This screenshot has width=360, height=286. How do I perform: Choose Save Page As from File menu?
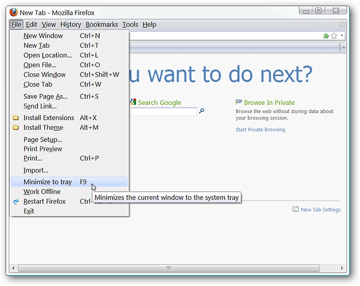pos(45,96)
